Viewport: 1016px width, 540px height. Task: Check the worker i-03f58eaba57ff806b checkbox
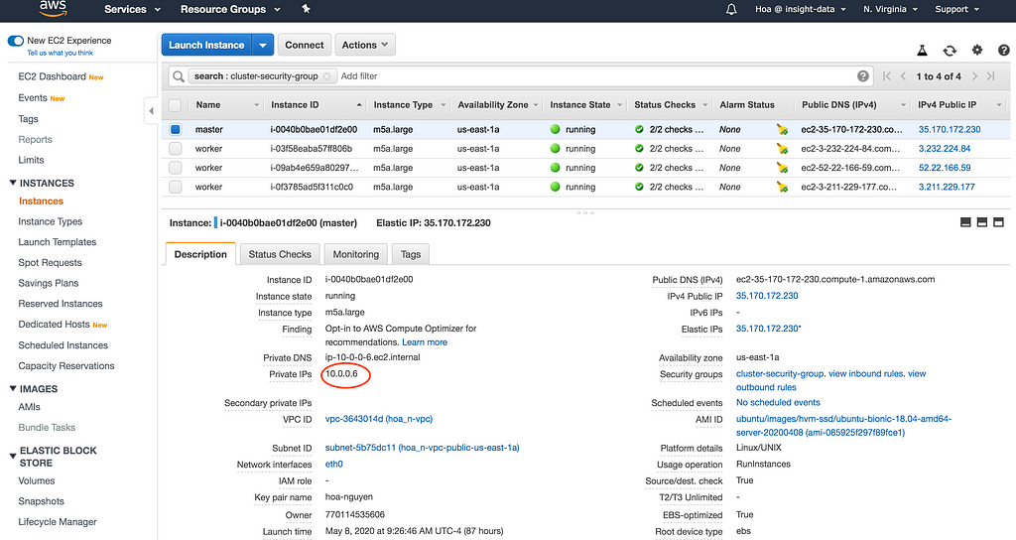[175, 149]
